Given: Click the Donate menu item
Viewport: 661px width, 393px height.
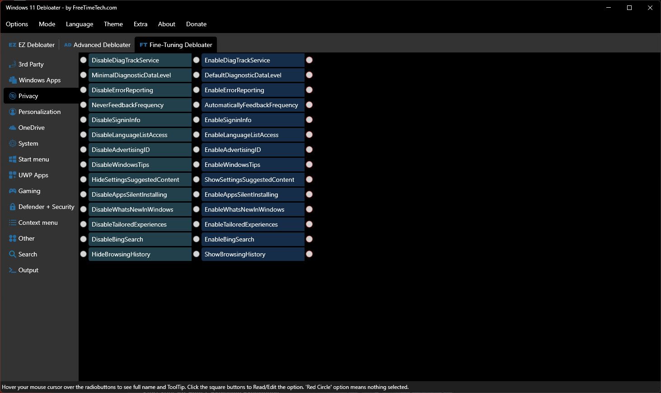Looking at the screenshot, I should pos(197,24).
